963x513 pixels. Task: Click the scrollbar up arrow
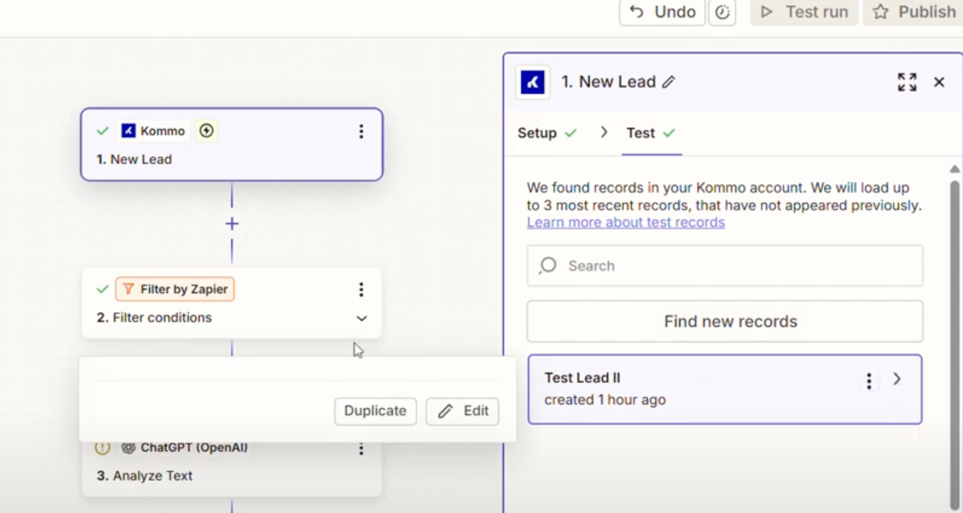point(954,169)
